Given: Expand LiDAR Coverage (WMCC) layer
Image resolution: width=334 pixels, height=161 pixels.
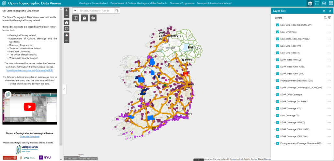Looking at the screenshot, I should [275, 123].
